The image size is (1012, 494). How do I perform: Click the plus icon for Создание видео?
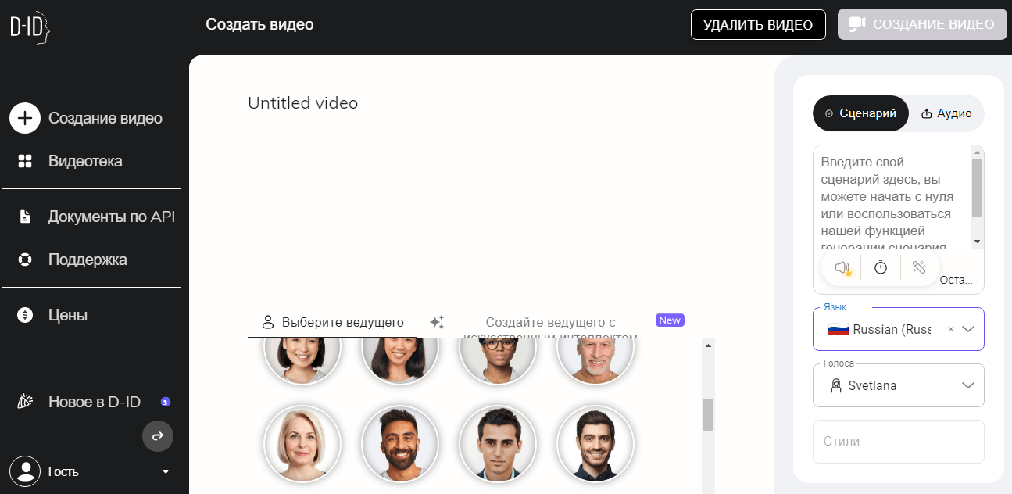point(25,118)
